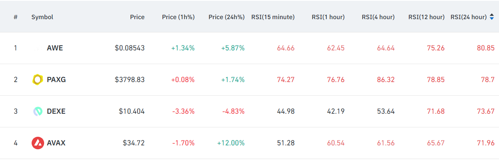Sort by the Price column header

(x=137, y=17)
